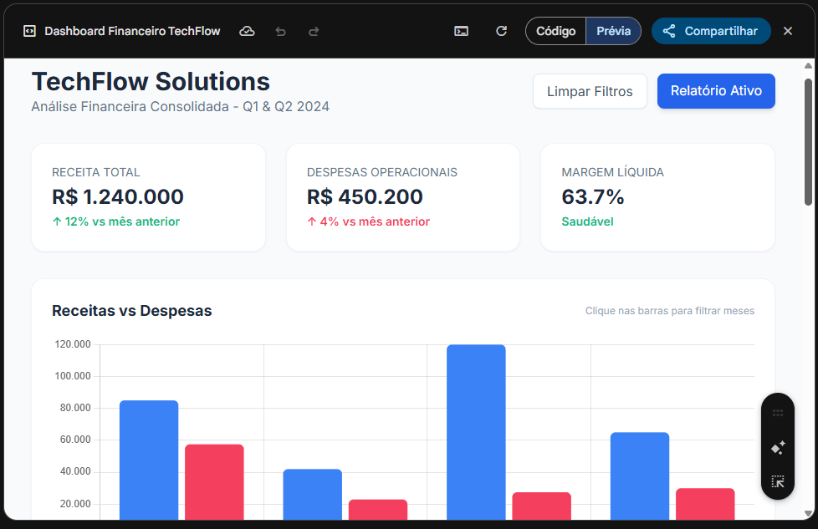The height and width of the screenshot is (529, 818).
Task: Click the 'DESPESAS OPERACIONAIS' card label
Action: (382, 172)
